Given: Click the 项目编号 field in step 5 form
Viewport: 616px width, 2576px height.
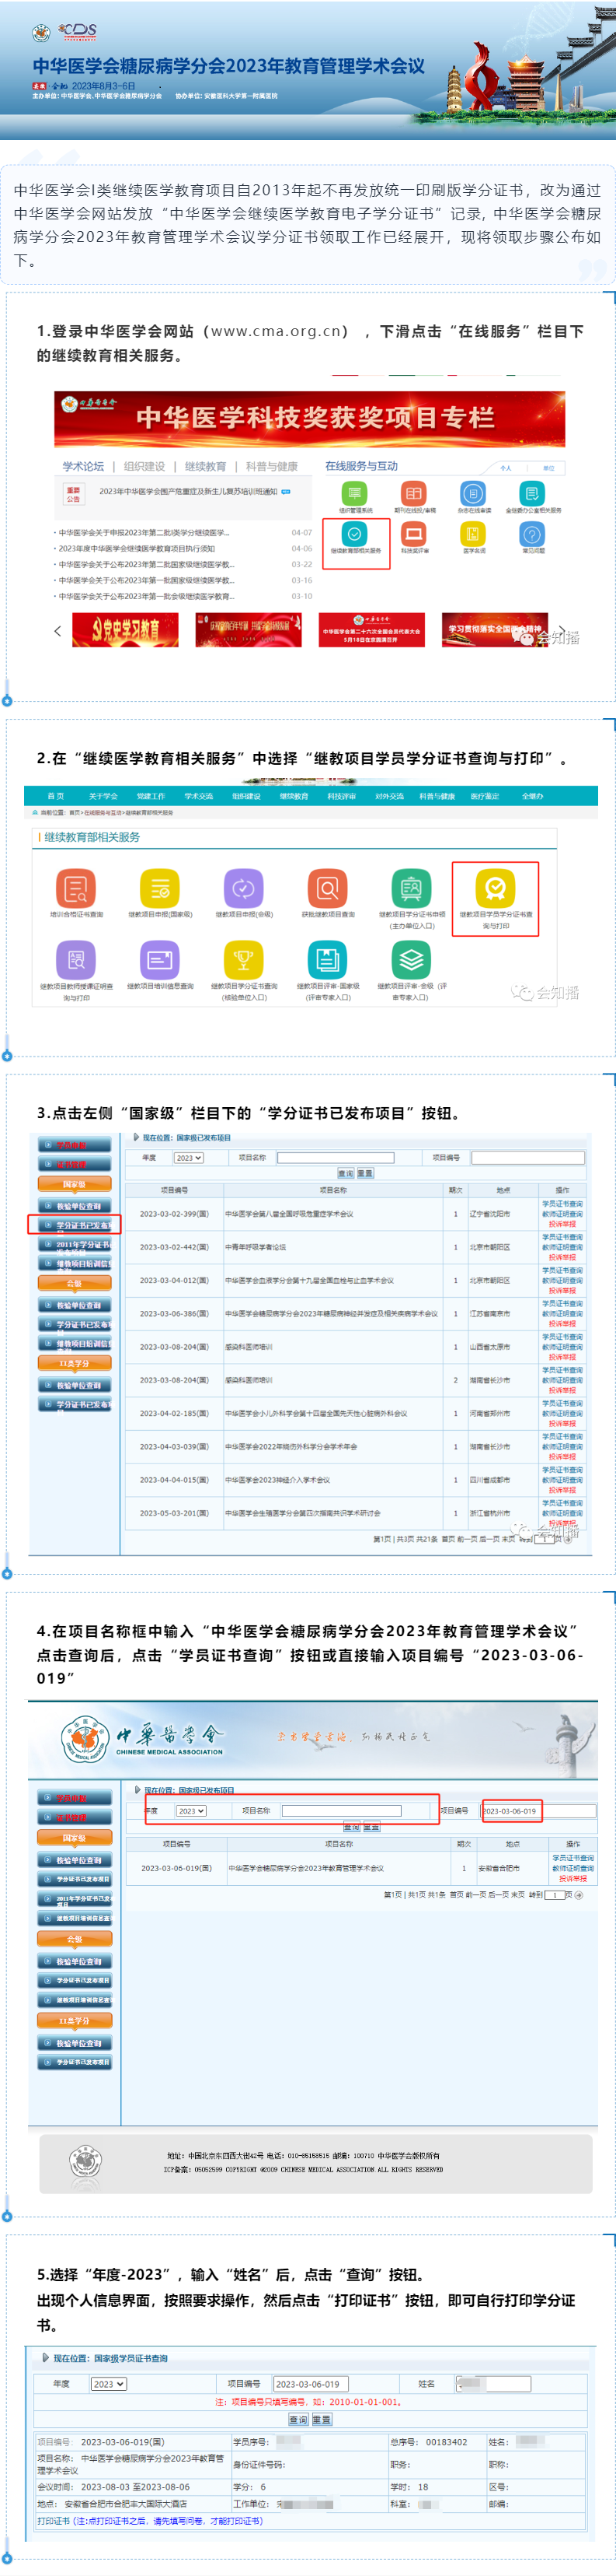Looking at the screenshot, I should 311,2384.
